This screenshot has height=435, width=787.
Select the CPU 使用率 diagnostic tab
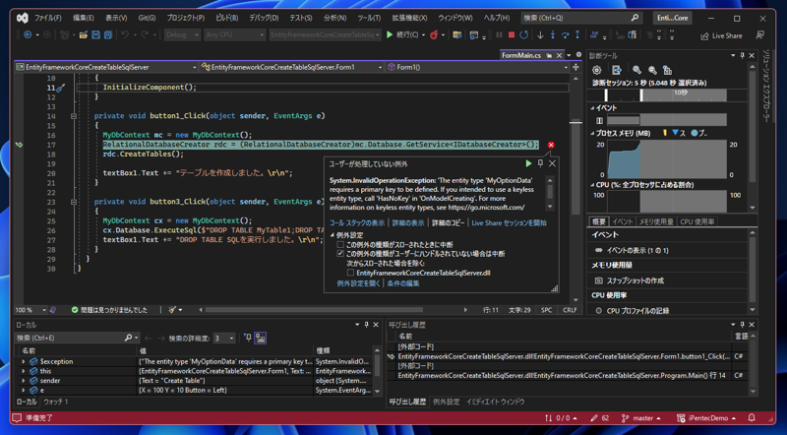tap(697, 221)
